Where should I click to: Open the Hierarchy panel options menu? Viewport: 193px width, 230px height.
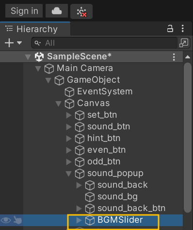click(183, 29)
